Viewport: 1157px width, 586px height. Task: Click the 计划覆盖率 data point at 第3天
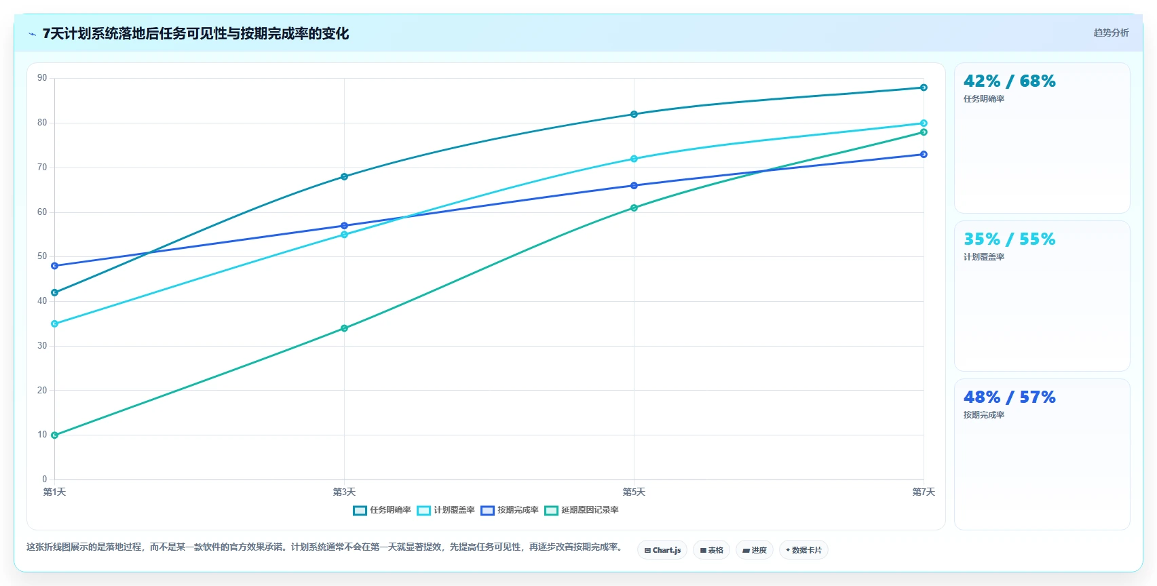[344, 235]
